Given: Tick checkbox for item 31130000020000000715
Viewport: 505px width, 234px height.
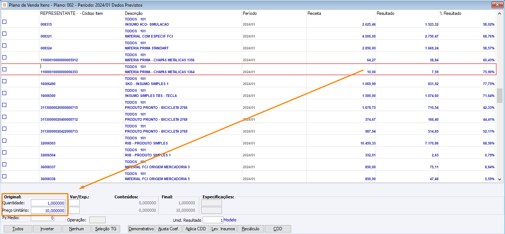Looking at the screenshot, I should point(4,105).
